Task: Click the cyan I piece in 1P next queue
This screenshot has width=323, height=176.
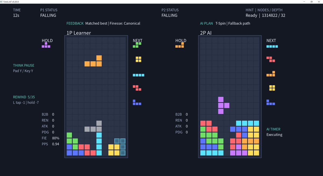Action: 138,75
